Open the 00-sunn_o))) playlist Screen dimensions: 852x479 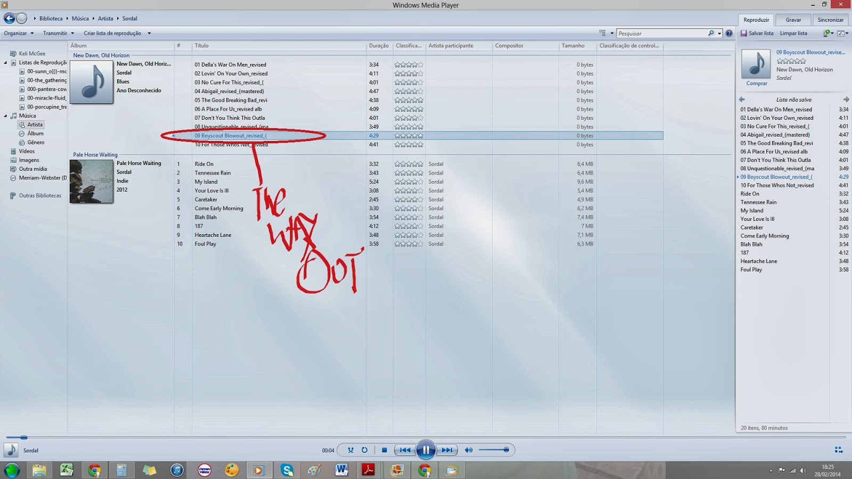point(43,71)
